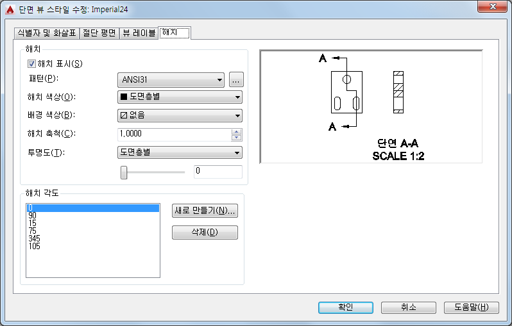This screenshot has height=326, width=512.
Task: Click the hatch scale up arrow
Action: [236, 132]
